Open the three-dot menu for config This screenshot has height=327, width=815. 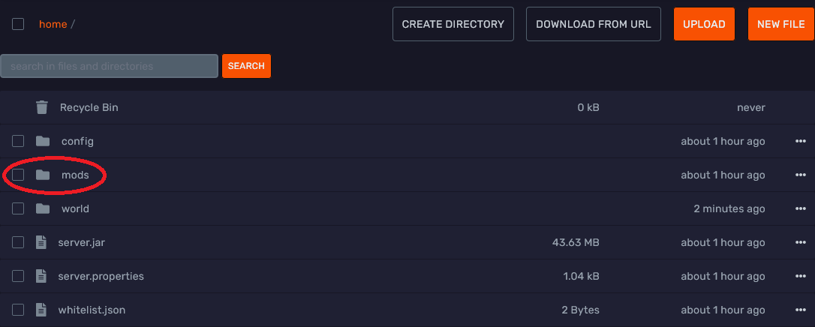(x=800, y=141)
